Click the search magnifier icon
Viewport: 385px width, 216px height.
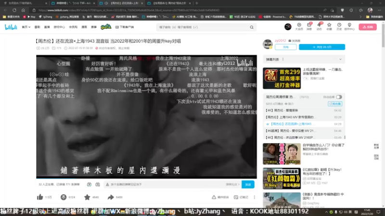tap(252, 27)
